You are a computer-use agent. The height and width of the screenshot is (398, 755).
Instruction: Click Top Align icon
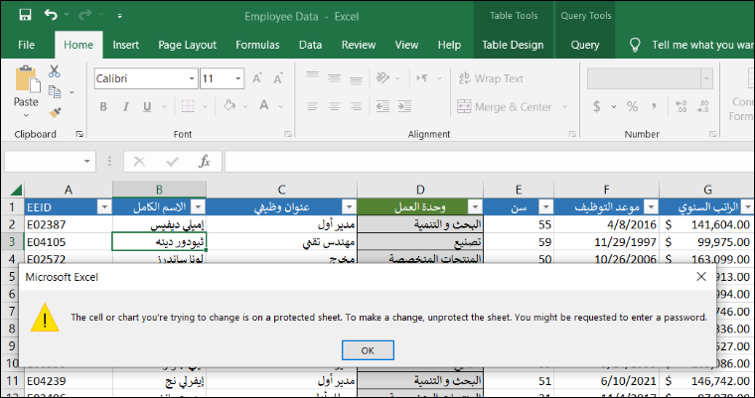pos(313,77)
